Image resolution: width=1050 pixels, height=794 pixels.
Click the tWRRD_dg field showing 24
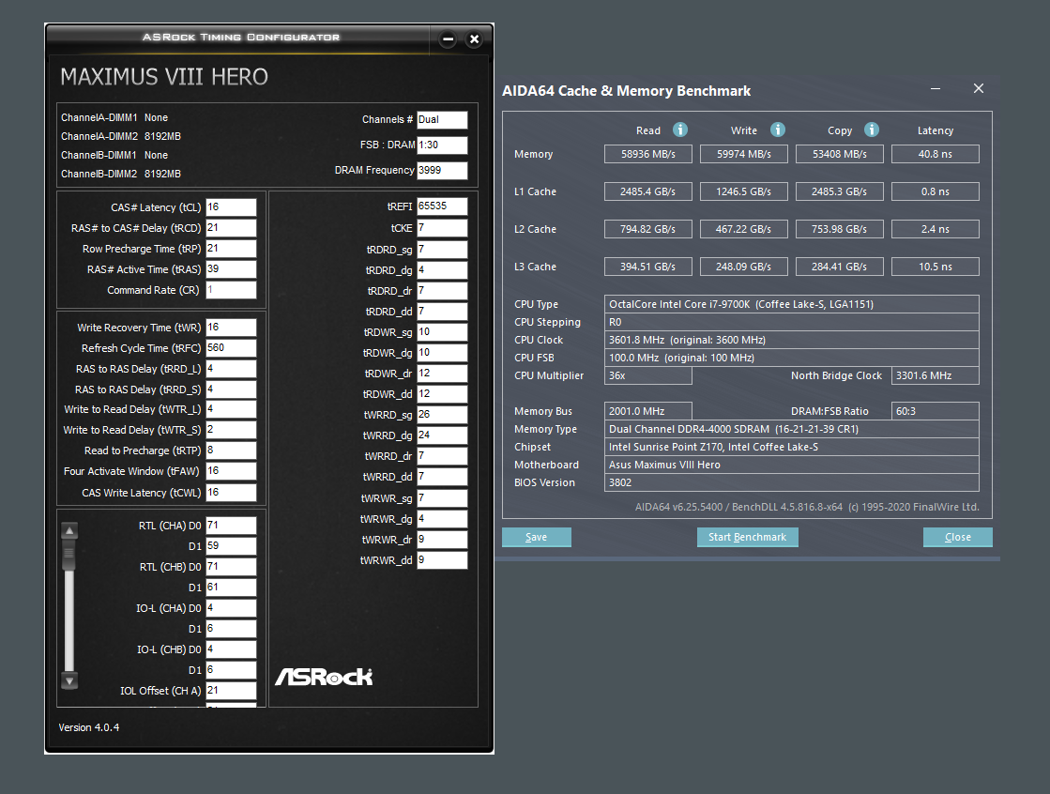(x=442, y=435)
